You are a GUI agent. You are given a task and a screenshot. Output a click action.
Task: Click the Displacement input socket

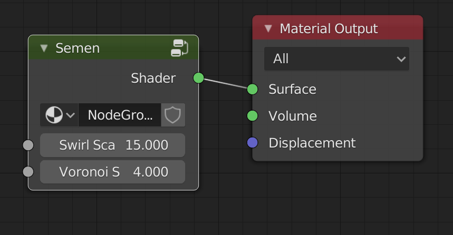tap(253, 143)
